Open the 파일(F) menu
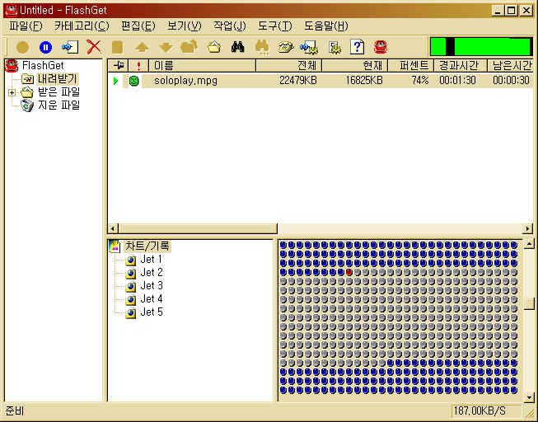This screenshot has height=422, width=538. click(x=26, y=26)
